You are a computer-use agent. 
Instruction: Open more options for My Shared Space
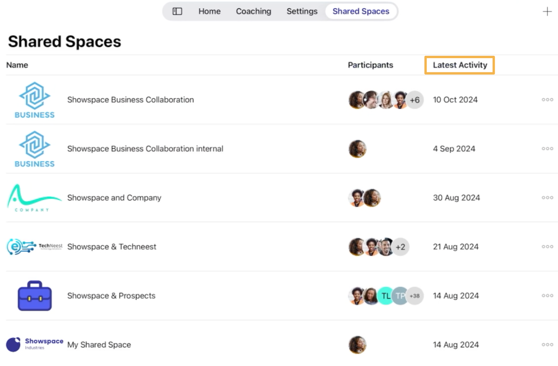[547, 345]
